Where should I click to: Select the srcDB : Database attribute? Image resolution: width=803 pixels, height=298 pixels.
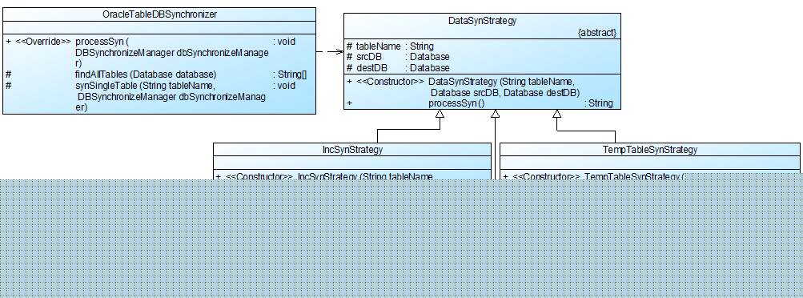click(398, 57)
